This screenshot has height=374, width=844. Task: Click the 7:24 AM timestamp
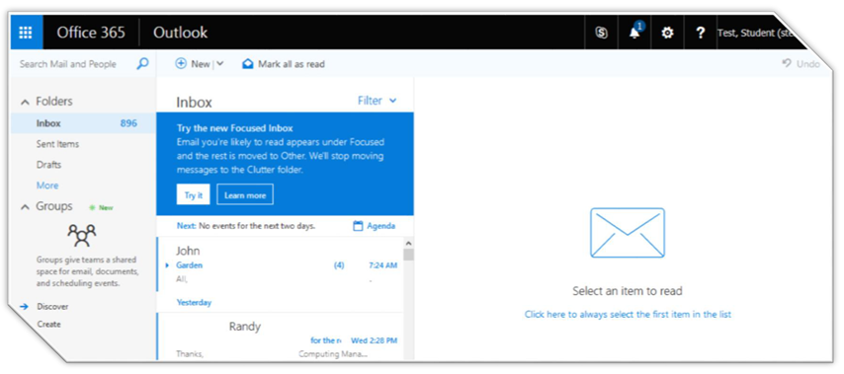click(x=383, y=265)
